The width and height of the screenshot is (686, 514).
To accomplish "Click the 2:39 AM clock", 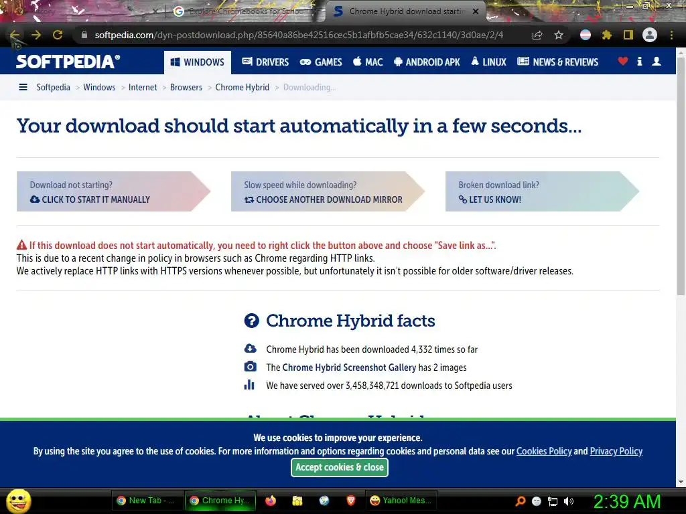I will [x=626, y=501].
